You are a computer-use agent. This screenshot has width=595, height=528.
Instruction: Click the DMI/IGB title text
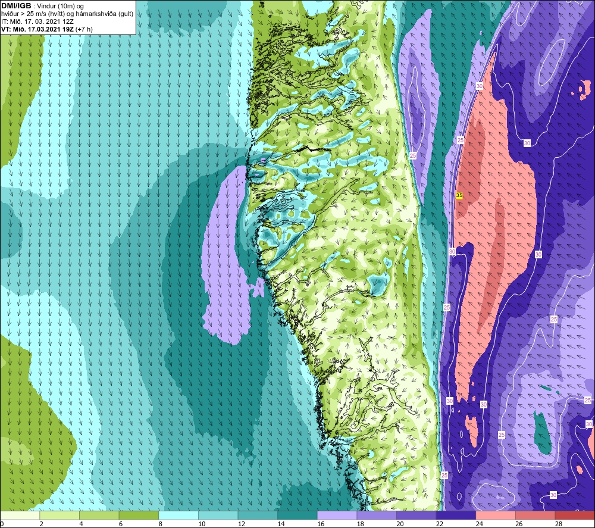coord(16,6)
